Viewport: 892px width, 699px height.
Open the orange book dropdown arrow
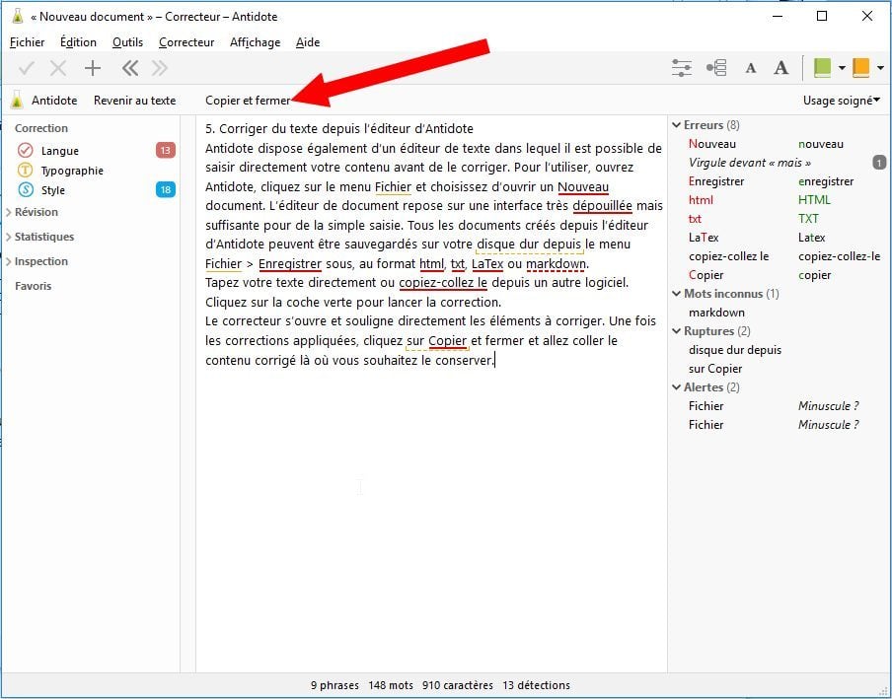880,68
